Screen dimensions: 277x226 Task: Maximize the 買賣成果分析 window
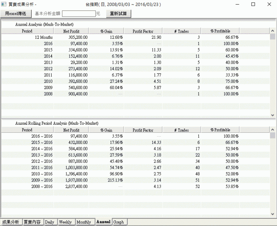pos(253,4)
